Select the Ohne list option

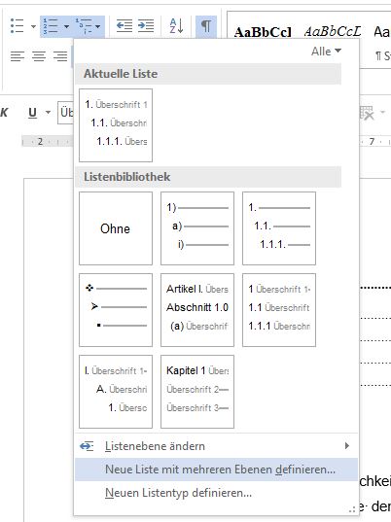tap(116, 228)
